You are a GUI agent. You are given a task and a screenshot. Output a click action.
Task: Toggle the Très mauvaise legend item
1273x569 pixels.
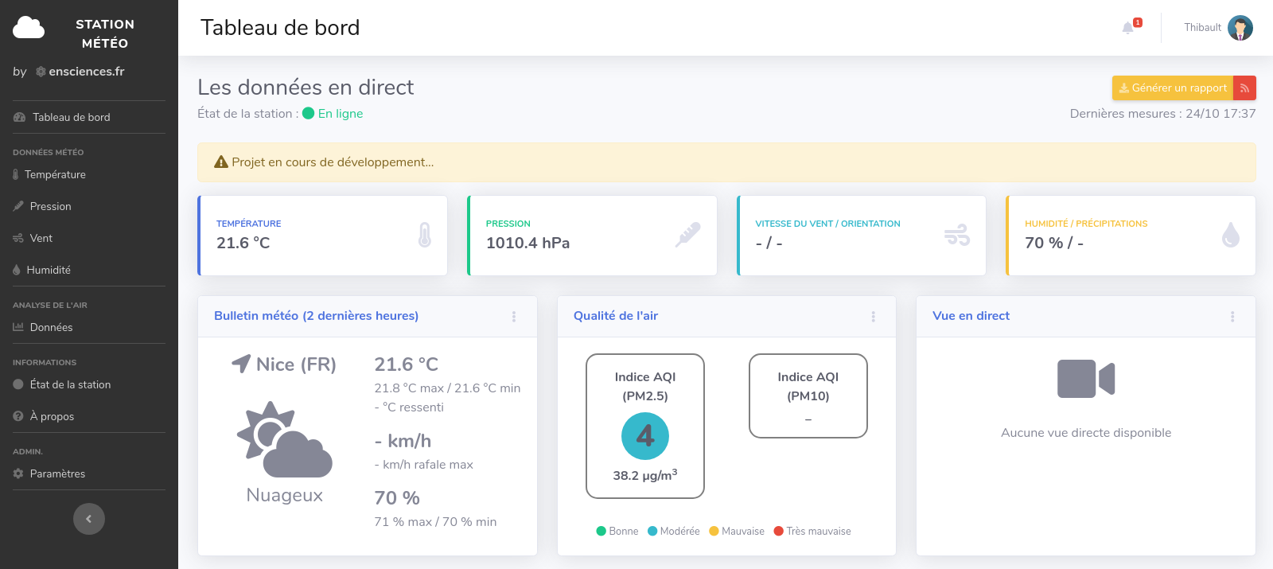[x=812, y=532]
